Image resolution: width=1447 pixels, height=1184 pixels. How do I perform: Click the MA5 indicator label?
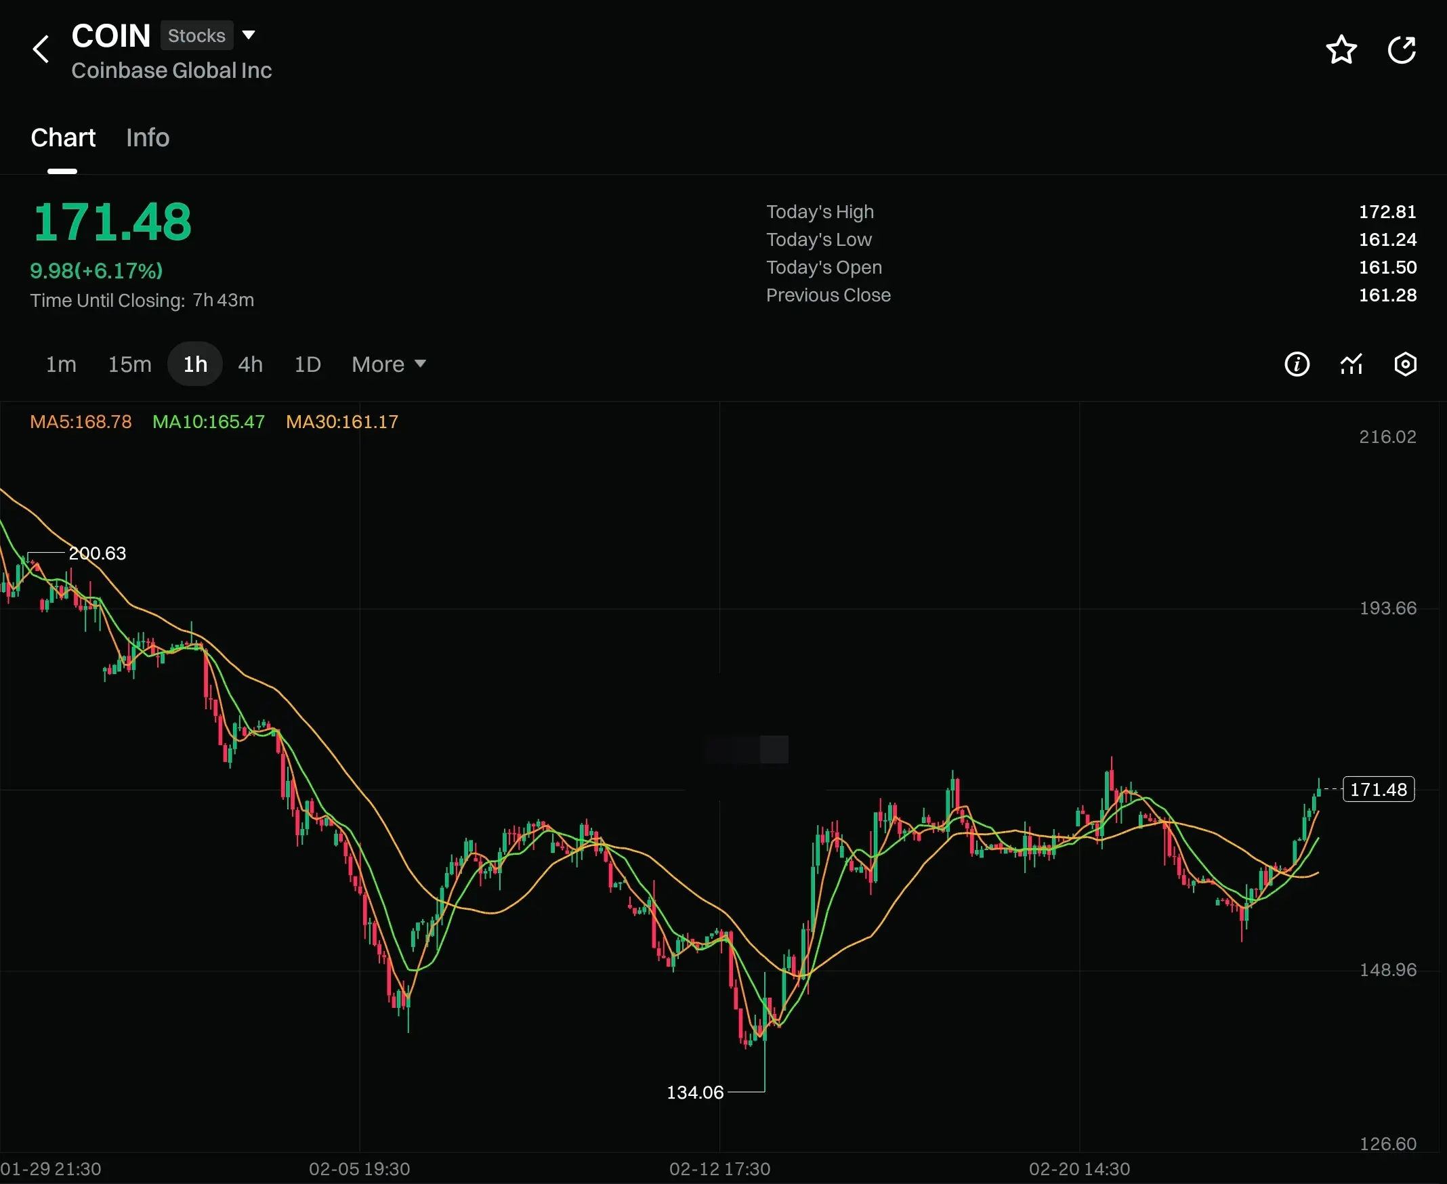click(81, 421)
